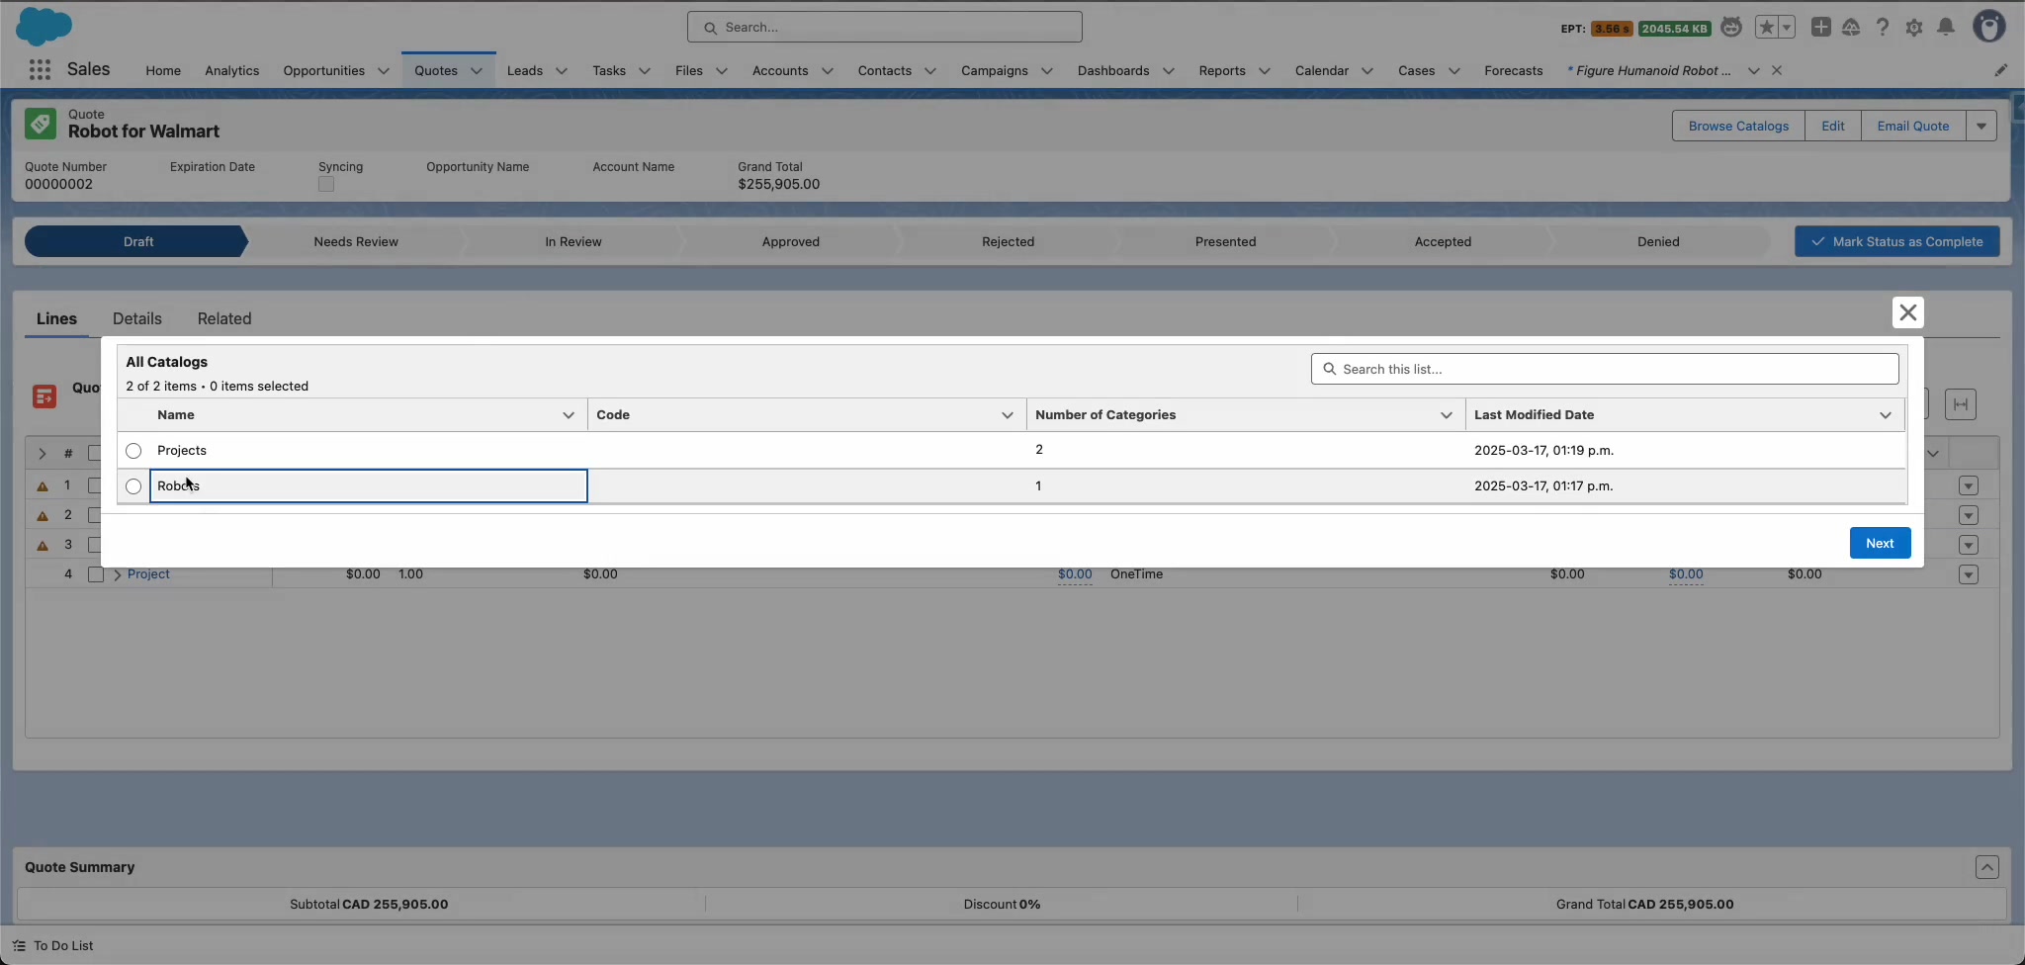The height and width of the screenshot is (965, 2025).
Task: Select the Projects catalog radio button
Action: (x=133, y=451)
